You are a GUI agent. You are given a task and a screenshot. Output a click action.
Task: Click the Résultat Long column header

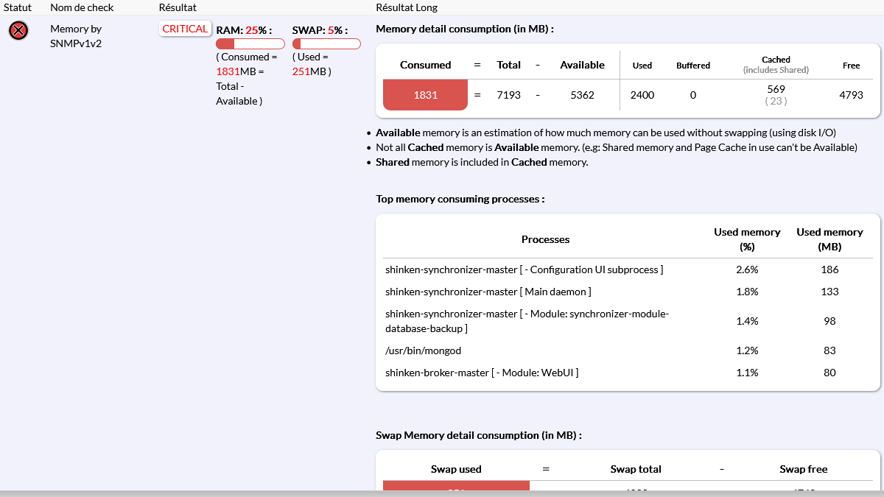click(406, 7)
